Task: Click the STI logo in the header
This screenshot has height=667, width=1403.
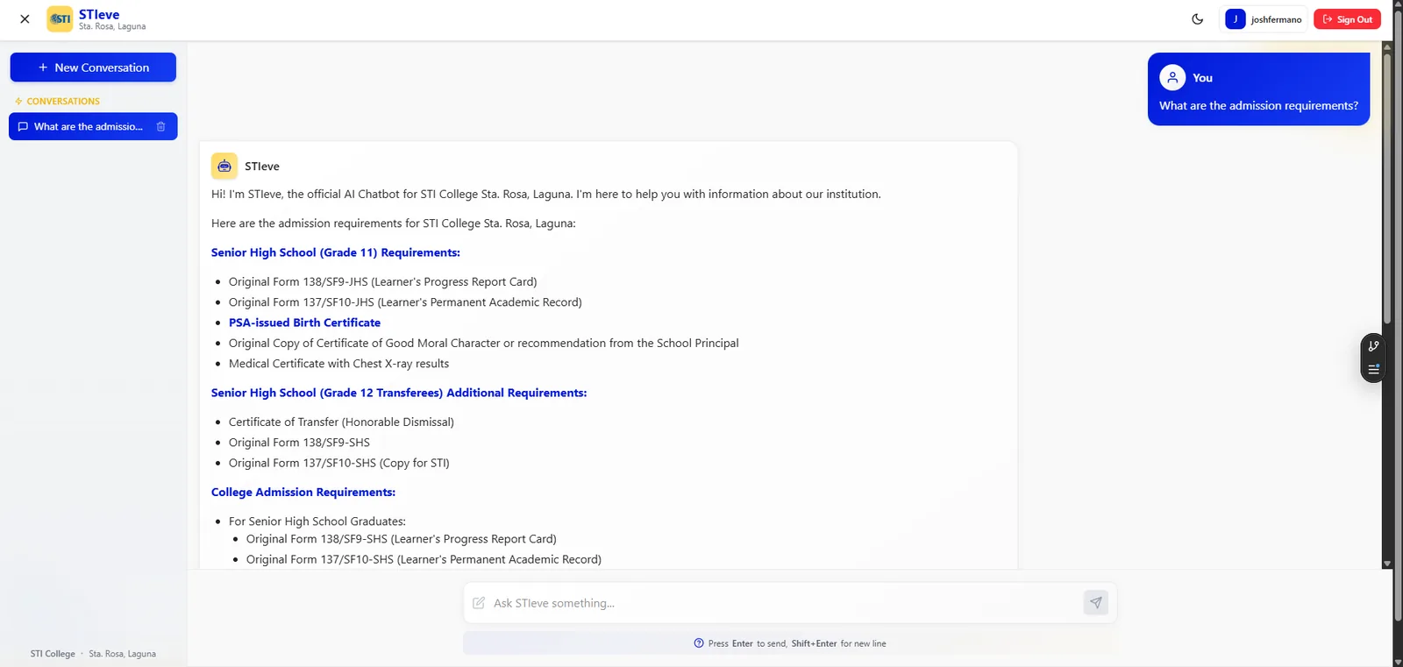Action: point(60,19)
